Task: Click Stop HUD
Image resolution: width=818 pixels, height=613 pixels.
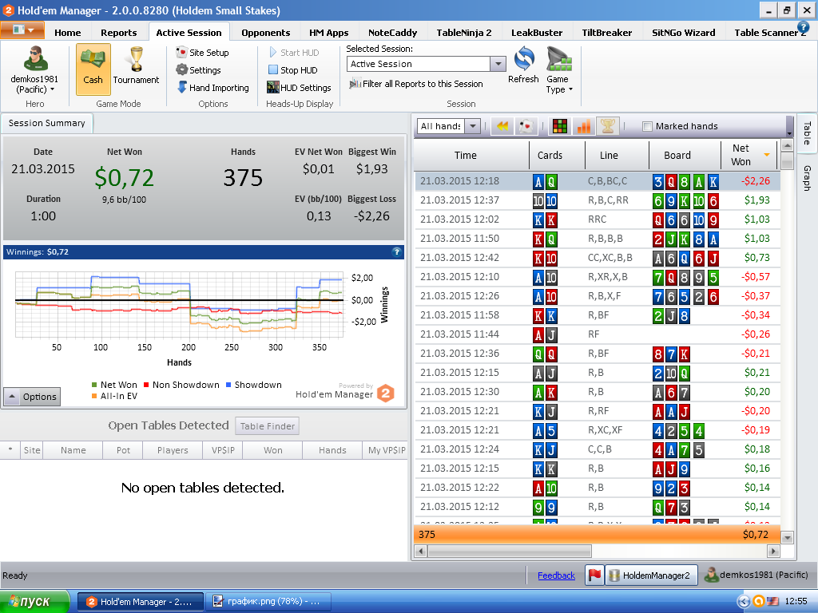Action: click(292, 70)
